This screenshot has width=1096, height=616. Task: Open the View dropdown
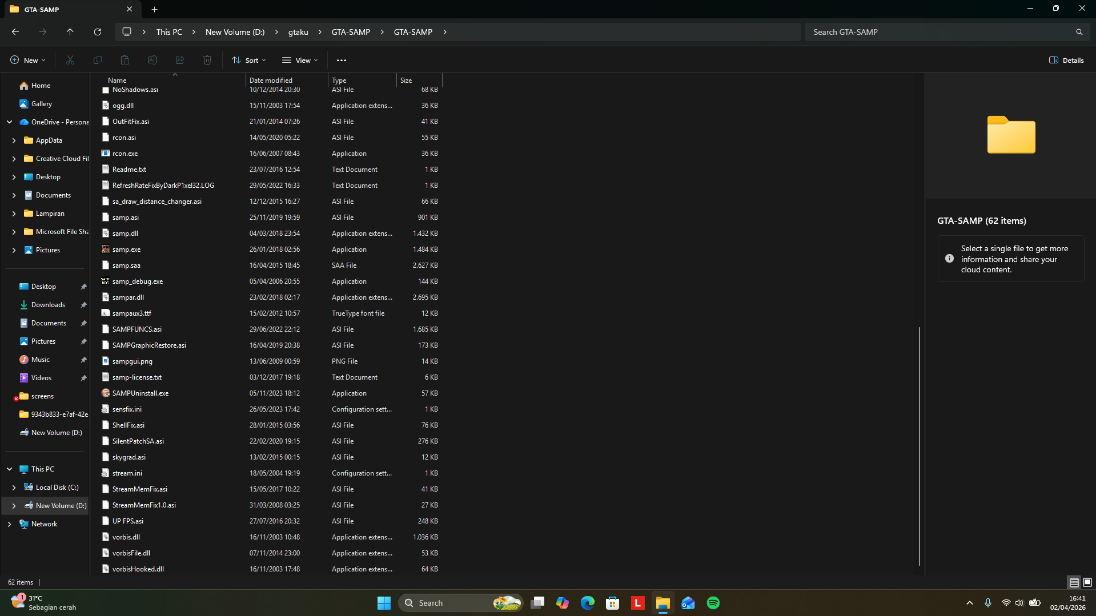[x=300, y=60]
